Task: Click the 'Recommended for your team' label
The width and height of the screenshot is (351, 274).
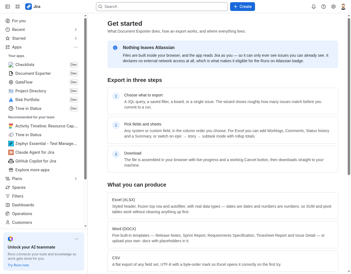Action: click(x=31, y=117)
